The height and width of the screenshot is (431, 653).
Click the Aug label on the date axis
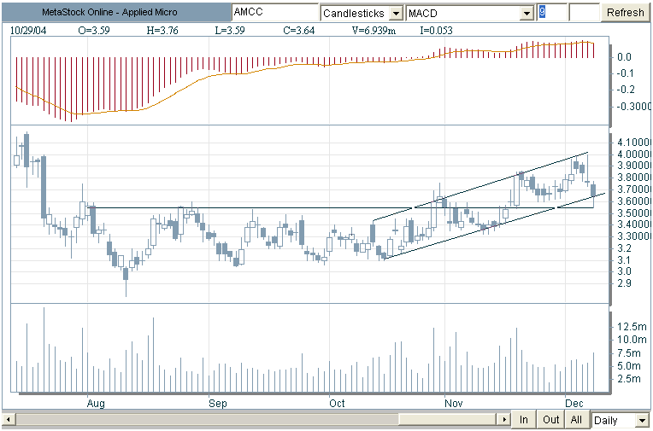pyautogui.click(x=96, y=404)
